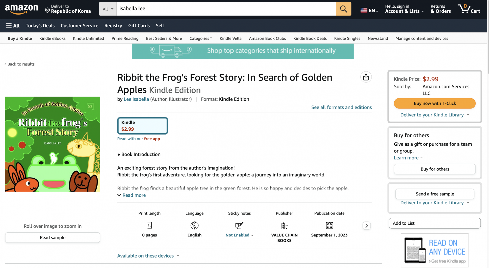Open the All search category dropdown
Viewport: 489px width, 268px height.
(108, 9)
